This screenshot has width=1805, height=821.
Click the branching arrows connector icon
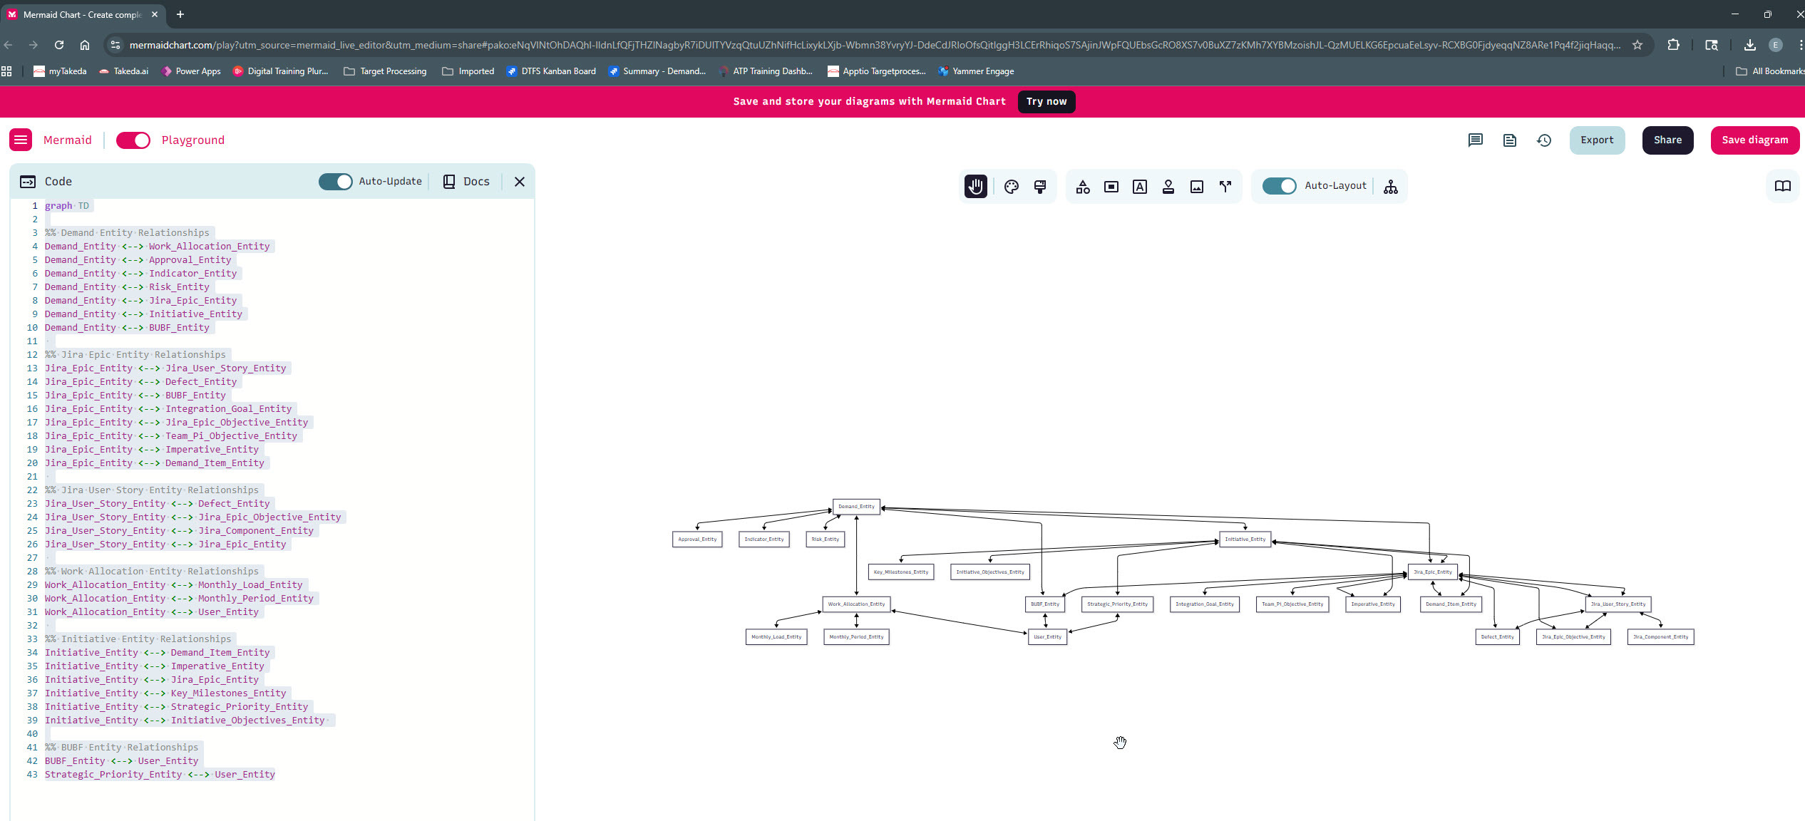[1225, 187]
